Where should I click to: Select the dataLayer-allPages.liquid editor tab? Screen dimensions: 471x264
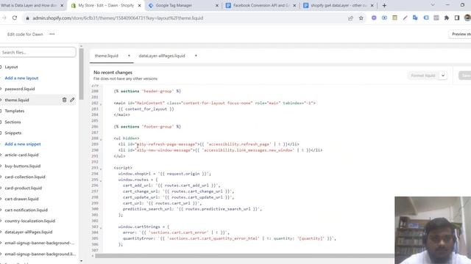pyautogui.click(x=162, y=56)
